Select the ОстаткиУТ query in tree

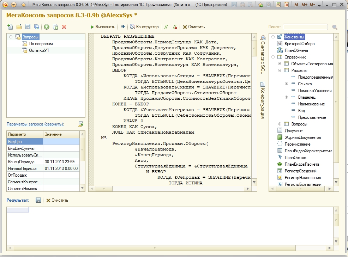pos(39,50)
